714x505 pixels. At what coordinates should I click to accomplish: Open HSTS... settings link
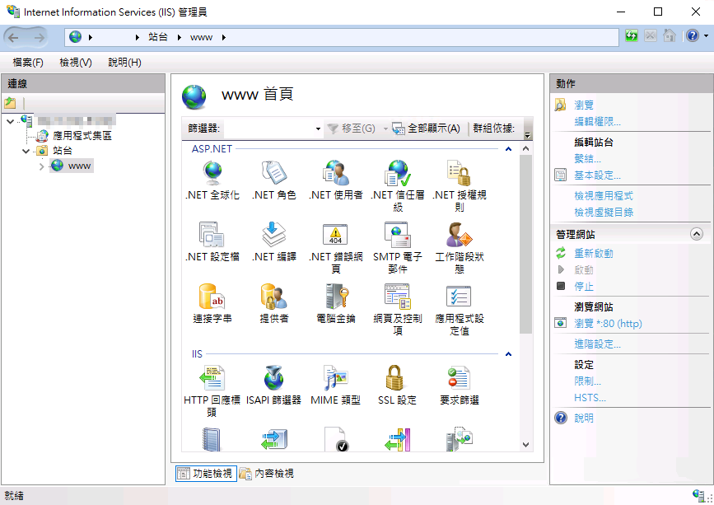pyautogui.click(x=590, y=398)
